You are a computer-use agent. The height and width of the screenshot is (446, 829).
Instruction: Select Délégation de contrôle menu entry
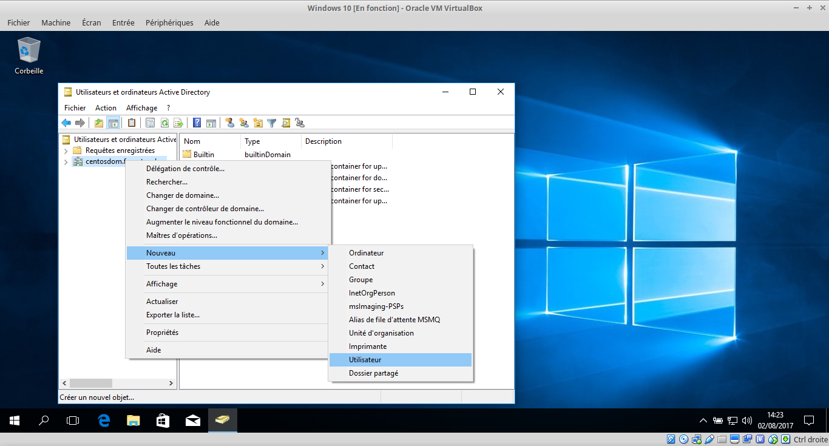click(x=227, y=169)
